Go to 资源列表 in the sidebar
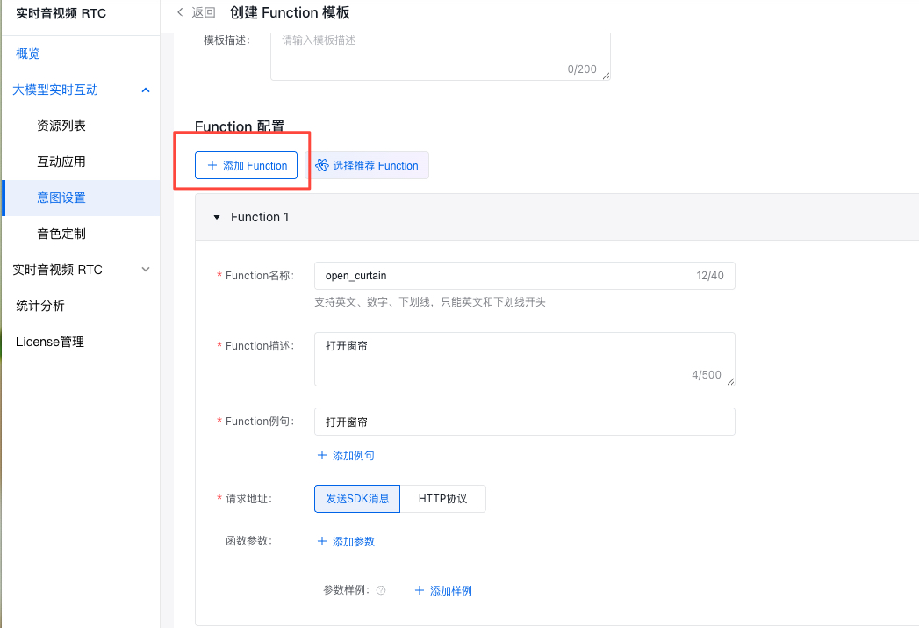 [61, 126]
